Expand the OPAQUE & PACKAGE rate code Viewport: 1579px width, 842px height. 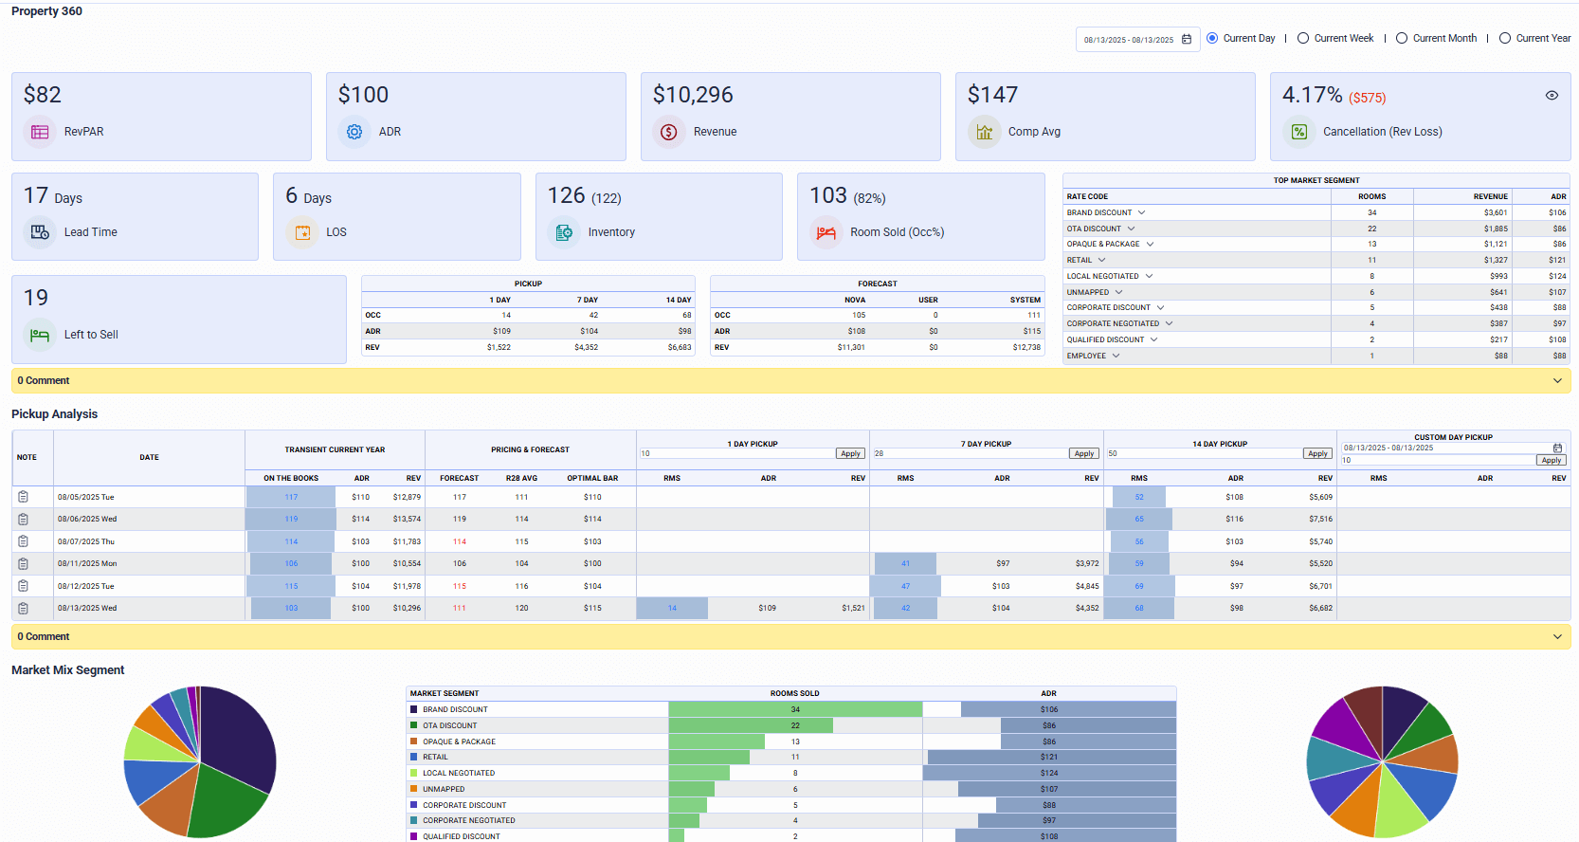[1150, 244]
